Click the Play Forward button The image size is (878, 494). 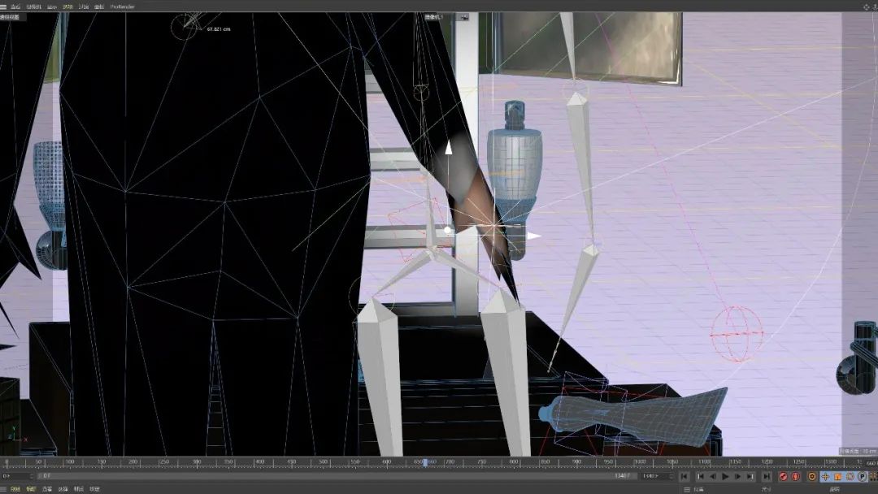(x=726, y=477)
